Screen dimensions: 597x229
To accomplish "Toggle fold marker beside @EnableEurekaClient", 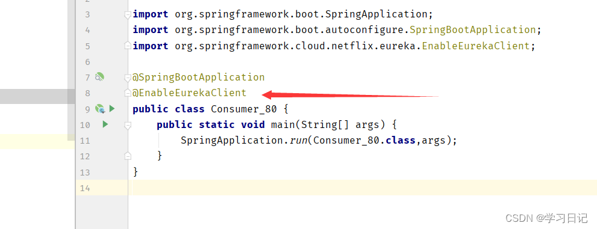I will 128,93.
